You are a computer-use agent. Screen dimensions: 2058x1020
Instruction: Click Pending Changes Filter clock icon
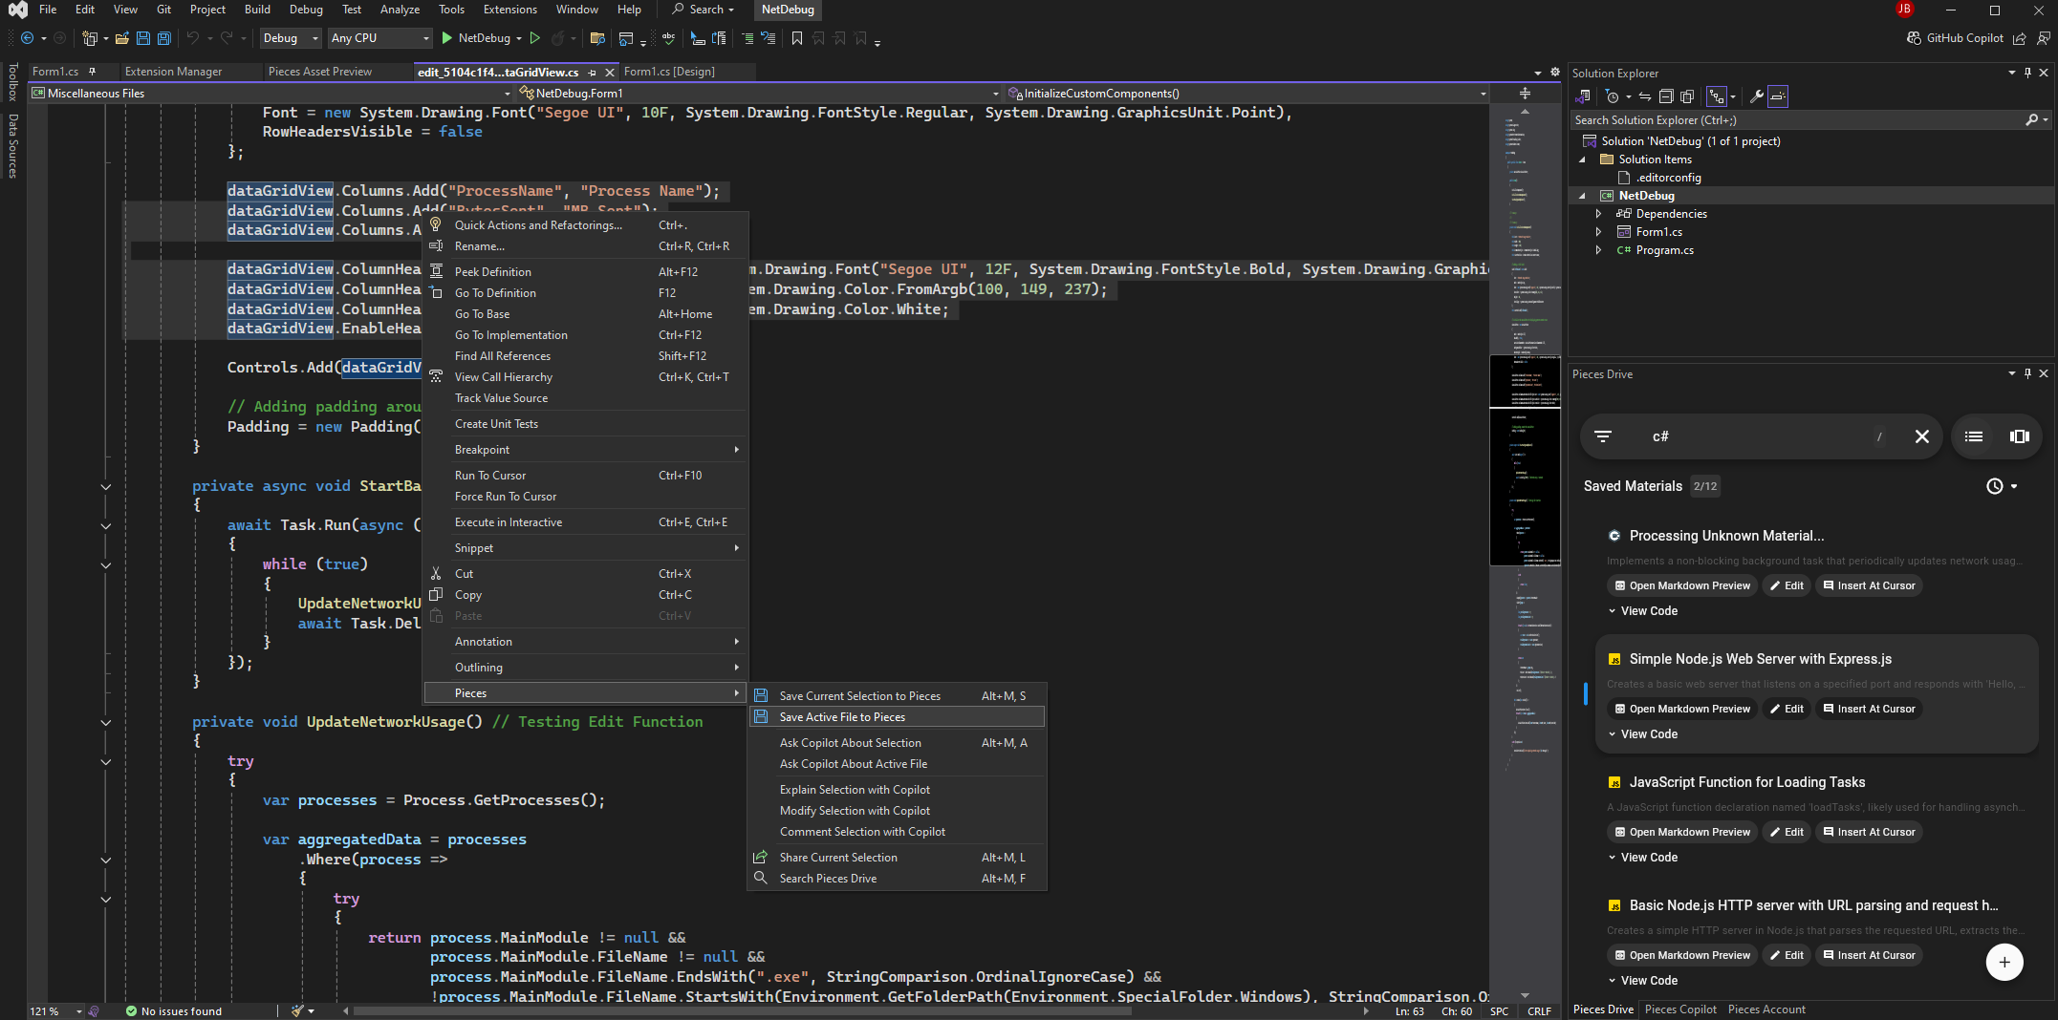1613,96
